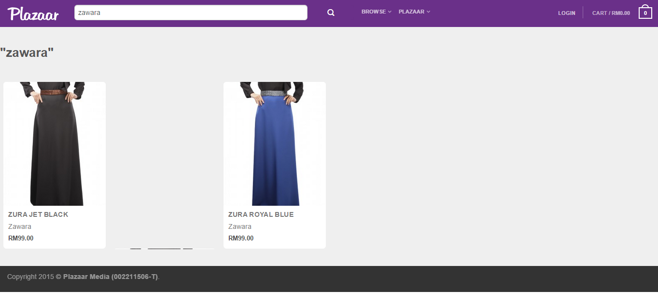658x305 pixels.
Task: Open the Zura Jet Black skirt image
Action: pos(55,144)
